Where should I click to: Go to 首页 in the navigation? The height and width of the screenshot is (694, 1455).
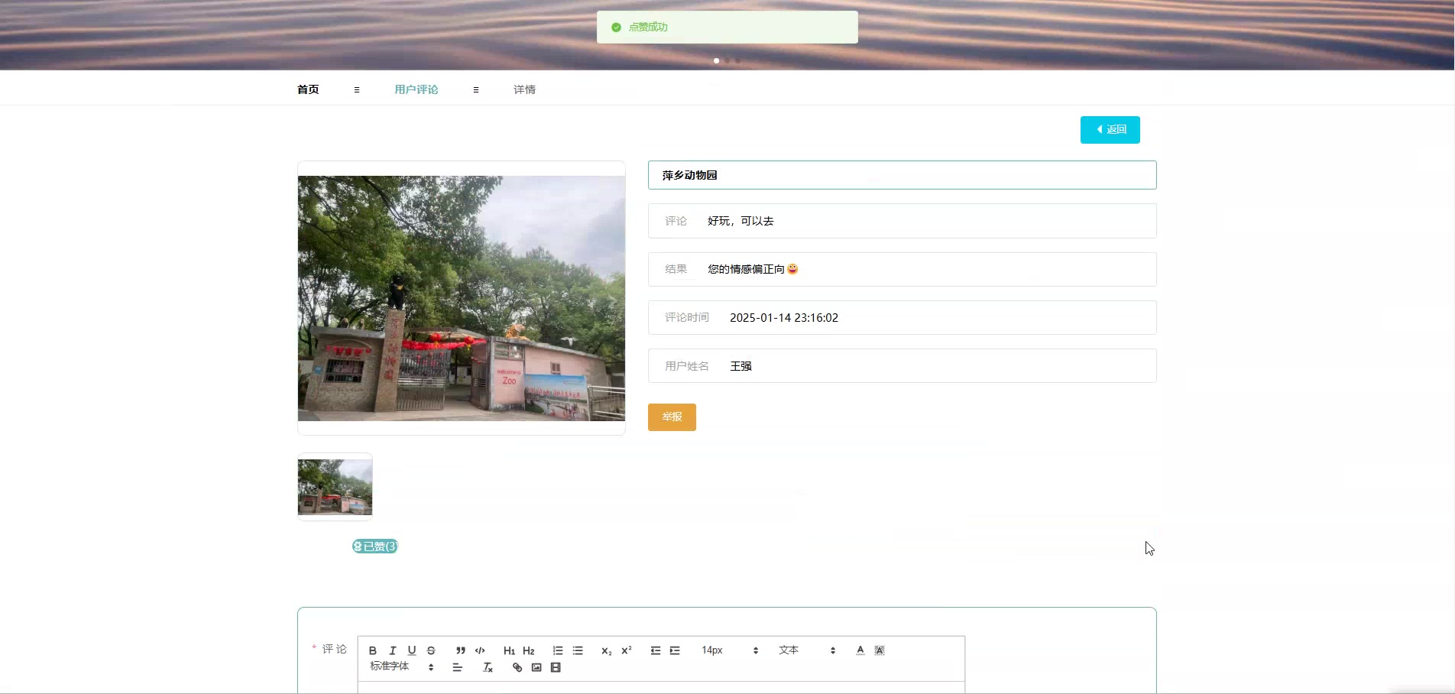tap(308, 89)
